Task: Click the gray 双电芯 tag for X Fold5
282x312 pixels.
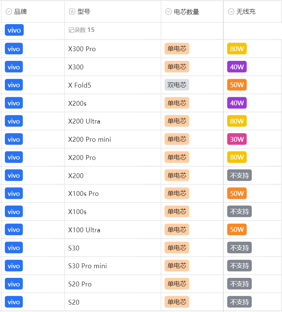Action: [177, 85]
